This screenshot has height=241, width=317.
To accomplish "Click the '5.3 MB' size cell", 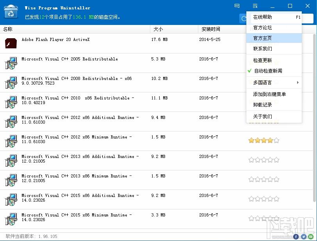I will point(158,59).
